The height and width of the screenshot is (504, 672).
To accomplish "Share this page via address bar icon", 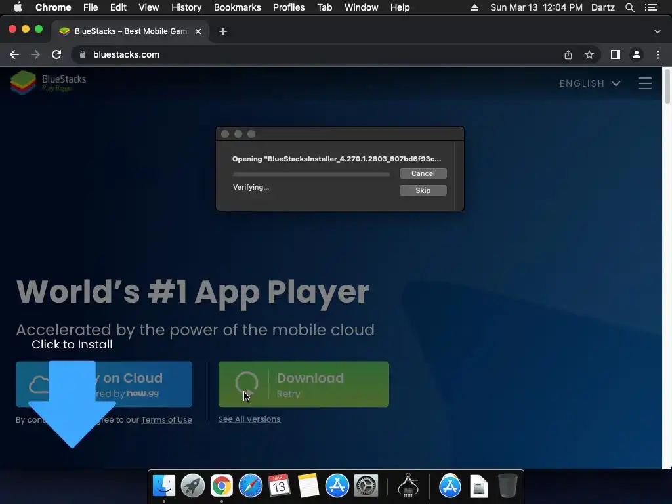I will point(568,54).
